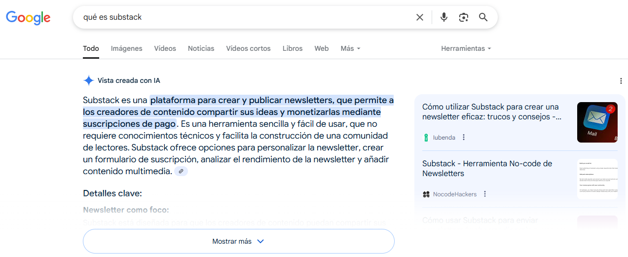Image resolution: width=628 pixels, height=257 pixels.
Task: Expand the Más dropdown
Action: coord(350,48)
